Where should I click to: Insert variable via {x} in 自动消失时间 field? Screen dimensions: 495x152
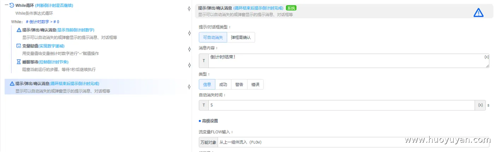(480, 105)
